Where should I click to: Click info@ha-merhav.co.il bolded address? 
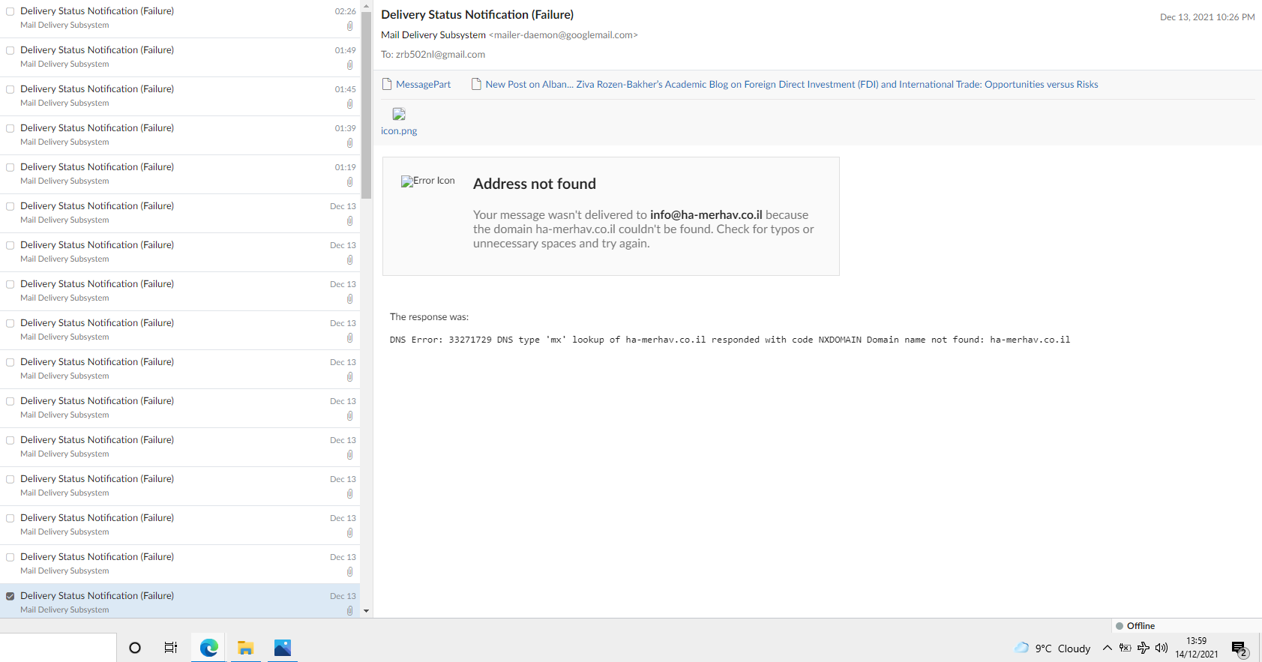pyautogui.click(x=706, y=214)
